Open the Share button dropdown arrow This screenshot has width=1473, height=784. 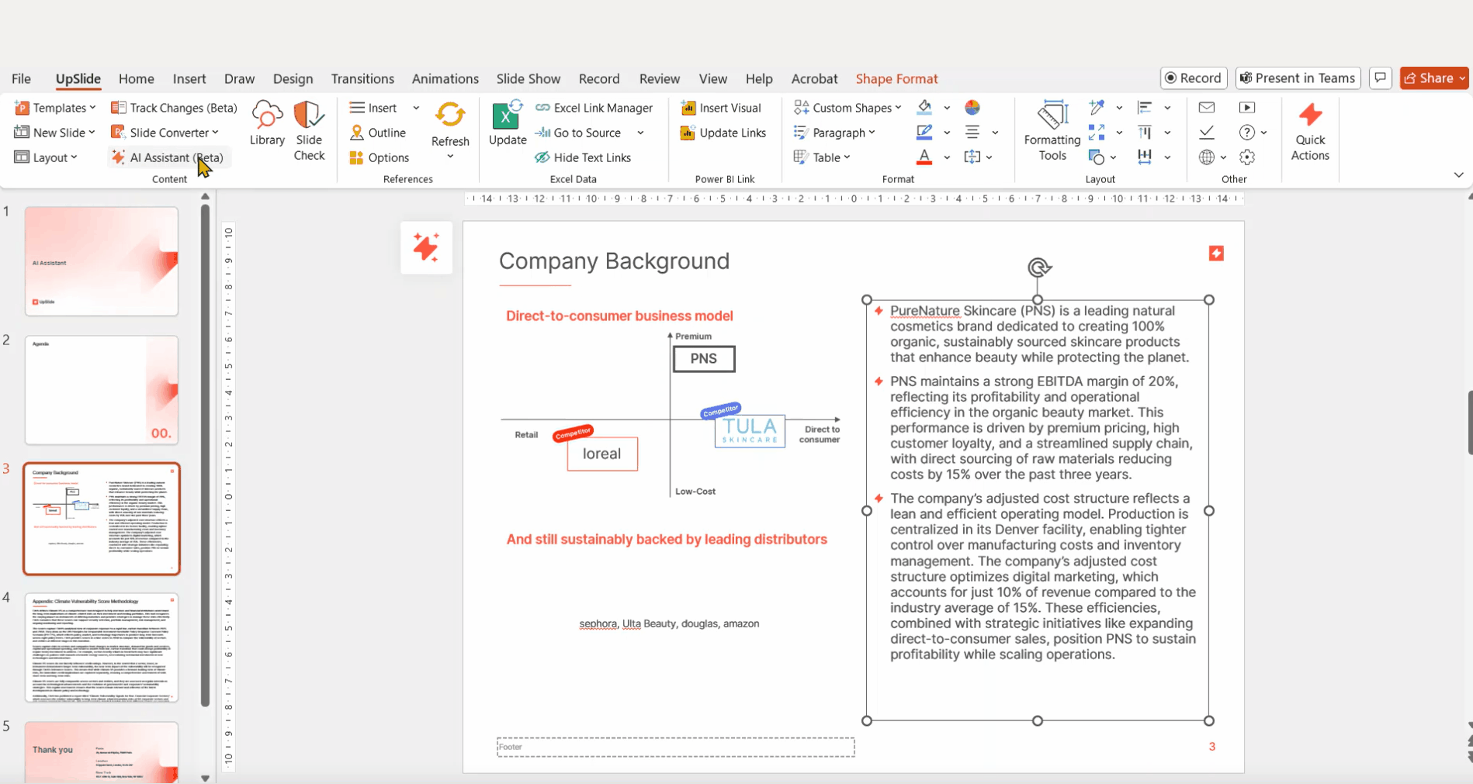point(1462,78)
